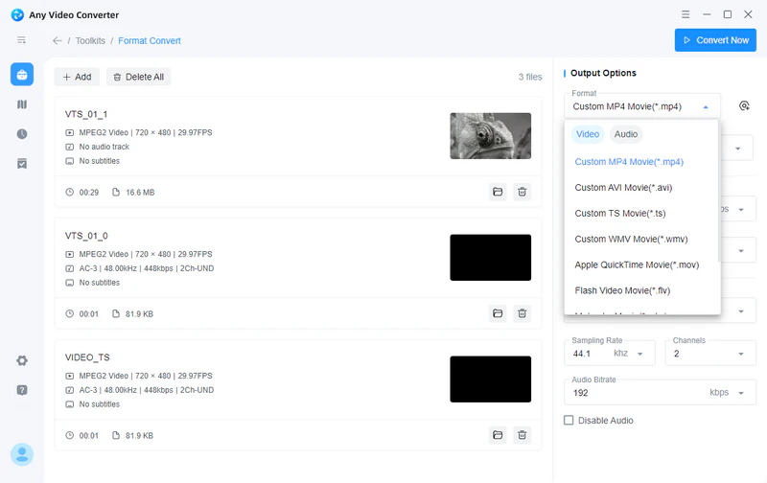This screenshot has height=483, width=767.
Task: Enable the Disable Audio checkbox
Action: (569, 421)
